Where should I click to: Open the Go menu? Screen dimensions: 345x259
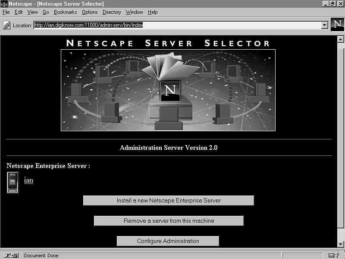click(46, 12)
